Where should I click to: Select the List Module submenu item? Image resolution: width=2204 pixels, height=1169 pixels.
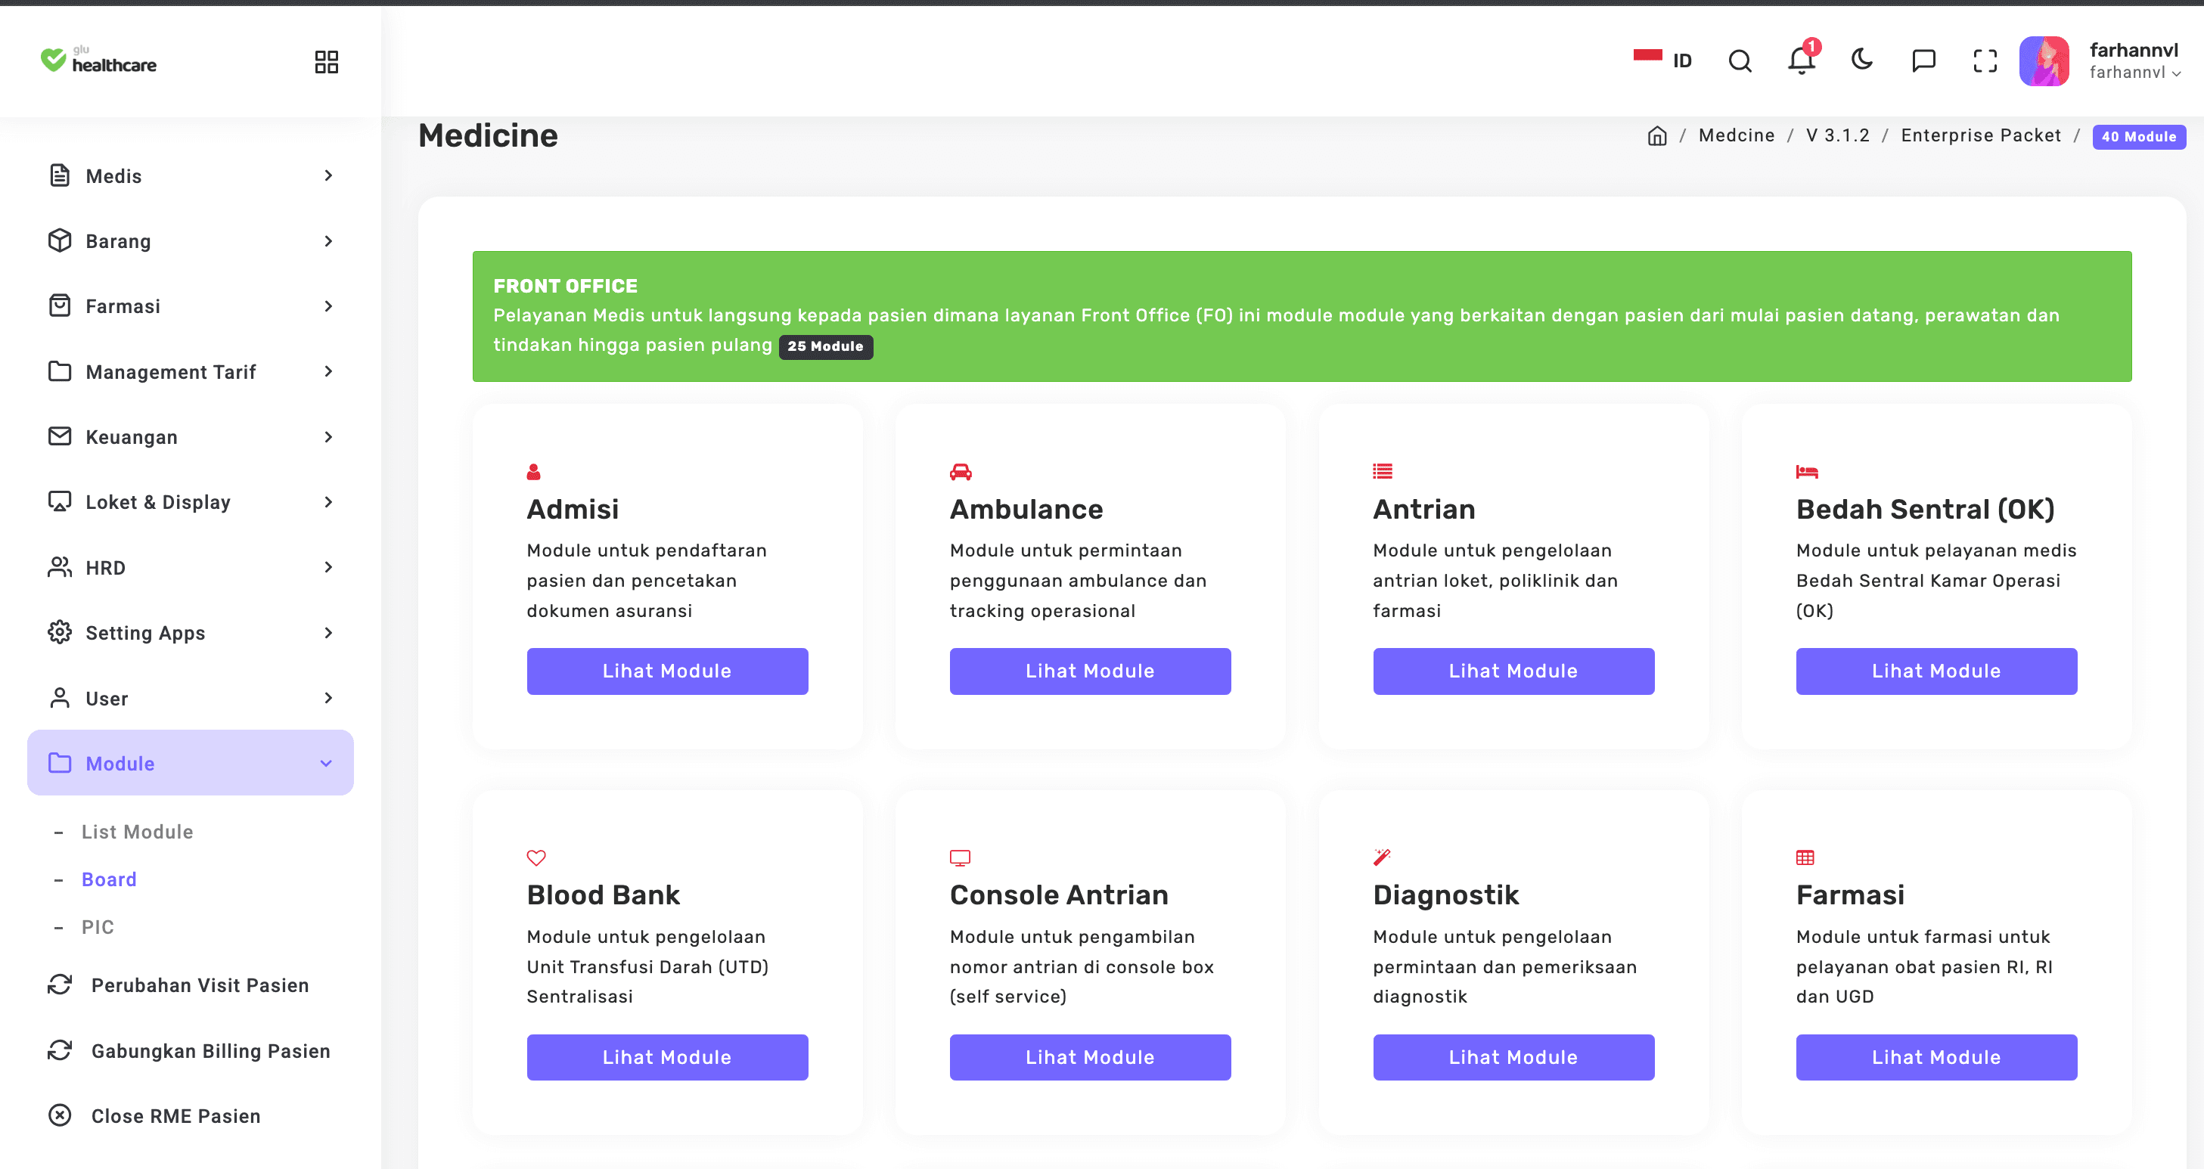coord(137,831)
